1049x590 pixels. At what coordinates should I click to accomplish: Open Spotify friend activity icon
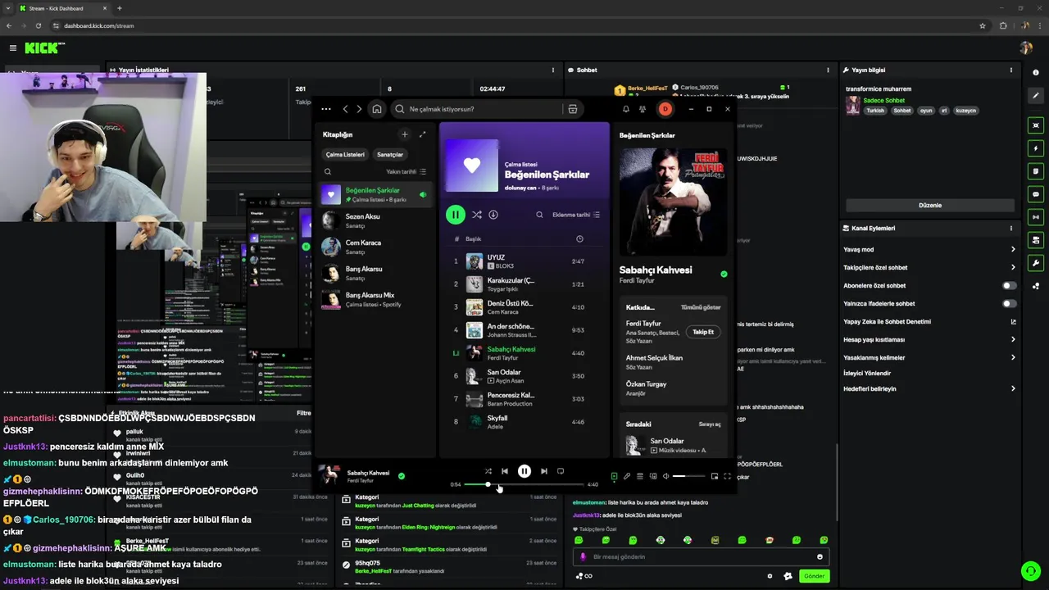[643, 109]
